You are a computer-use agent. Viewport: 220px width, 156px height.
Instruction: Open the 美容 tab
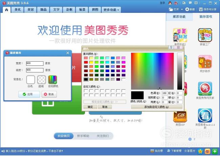click(30, 10)
